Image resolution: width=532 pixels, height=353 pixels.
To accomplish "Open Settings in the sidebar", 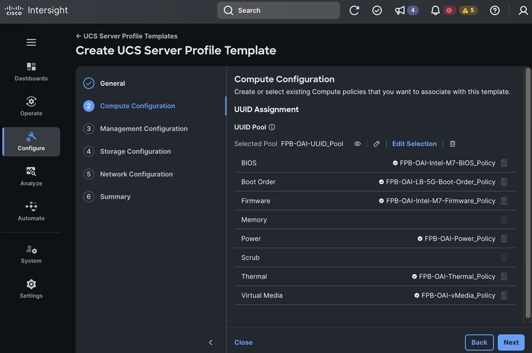I will (31, 289).
